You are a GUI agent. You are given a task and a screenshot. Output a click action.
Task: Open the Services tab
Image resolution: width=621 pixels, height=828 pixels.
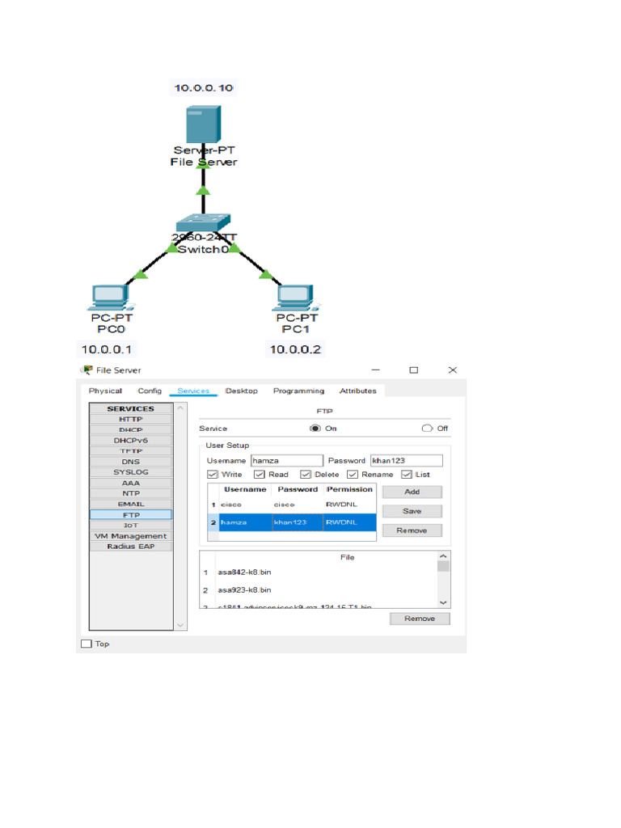[193, 391]
